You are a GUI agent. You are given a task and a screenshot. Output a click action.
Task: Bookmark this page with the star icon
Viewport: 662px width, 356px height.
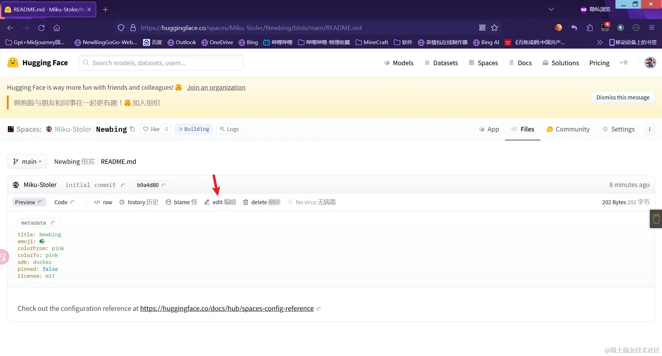(x=494, y=28)
